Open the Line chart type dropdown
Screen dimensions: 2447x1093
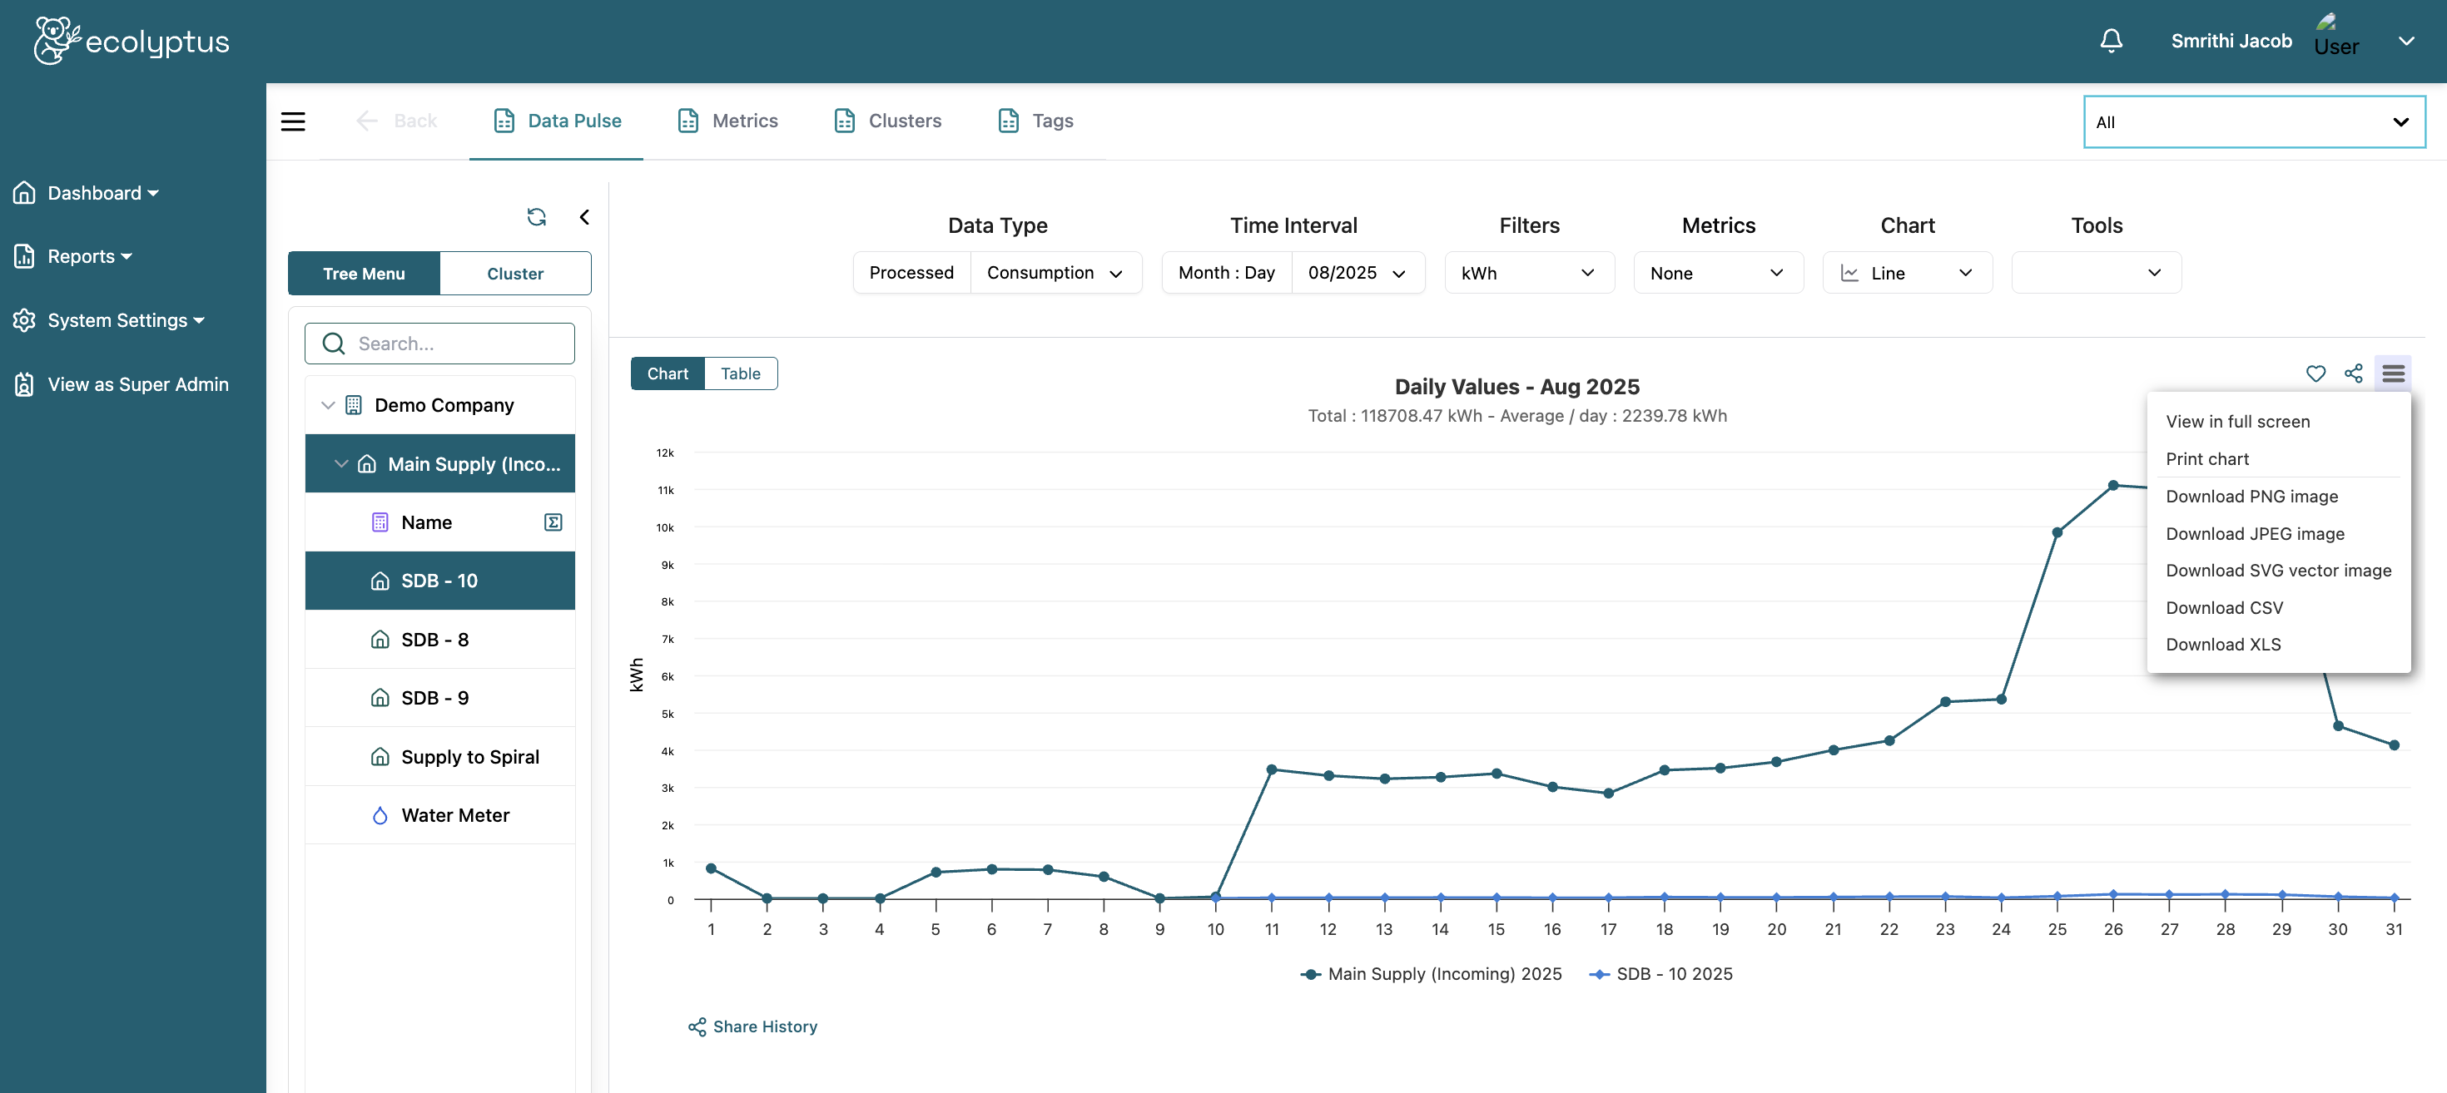[1907, 273]
